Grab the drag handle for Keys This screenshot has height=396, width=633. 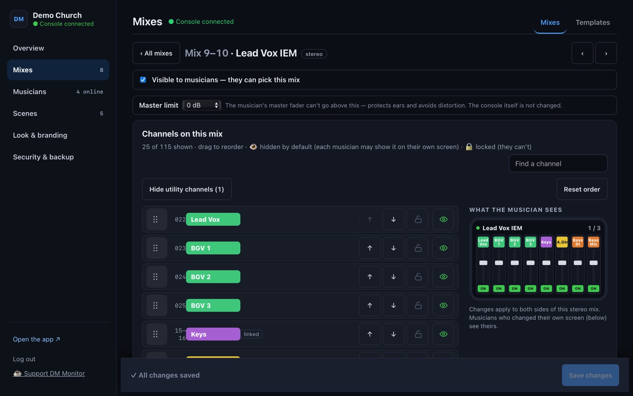(156, 334)
